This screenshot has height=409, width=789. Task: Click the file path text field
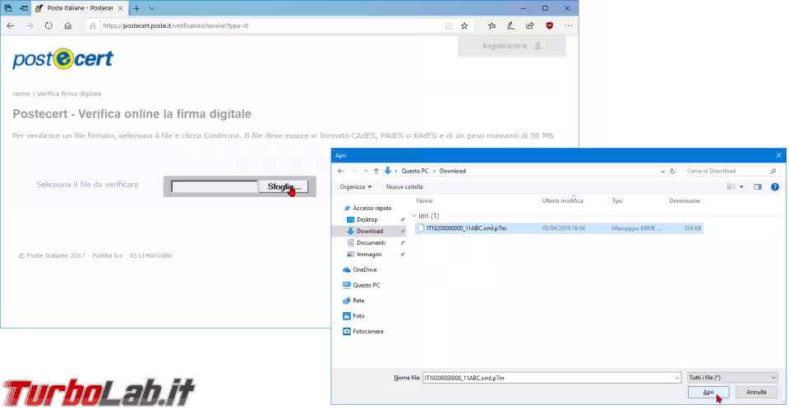[x=215, y=186]
